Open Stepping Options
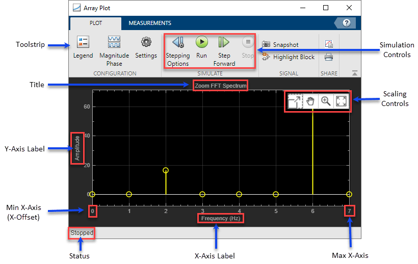The height and width of the screenshot is (264, 418). [x=178, y=51]
